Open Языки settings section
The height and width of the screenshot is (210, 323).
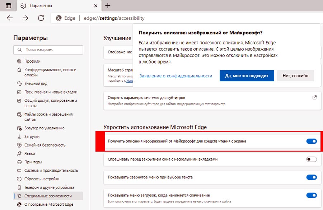pyautogui.click(x=30, y=153)
